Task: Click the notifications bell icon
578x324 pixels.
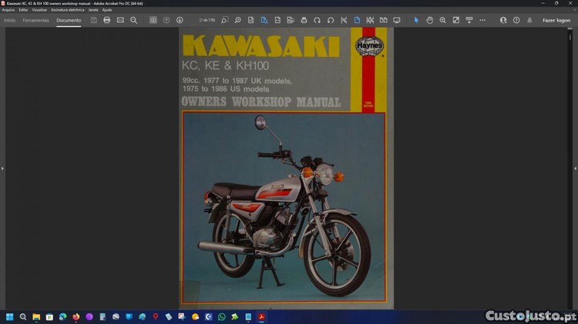Action: coord(529,20)
